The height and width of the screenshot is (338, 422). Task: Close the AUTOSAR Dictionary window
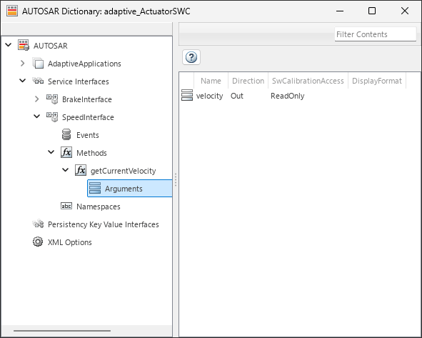(x=405, y=11)
